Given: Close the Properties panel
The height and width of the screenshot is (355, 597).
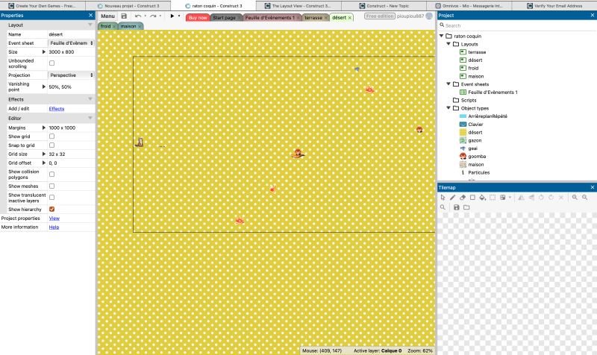Looking at the screenshot, I should 90,15.
